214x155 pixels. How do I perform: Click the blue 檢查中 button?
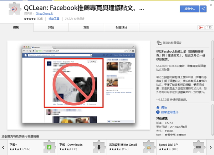click(189, 9)
